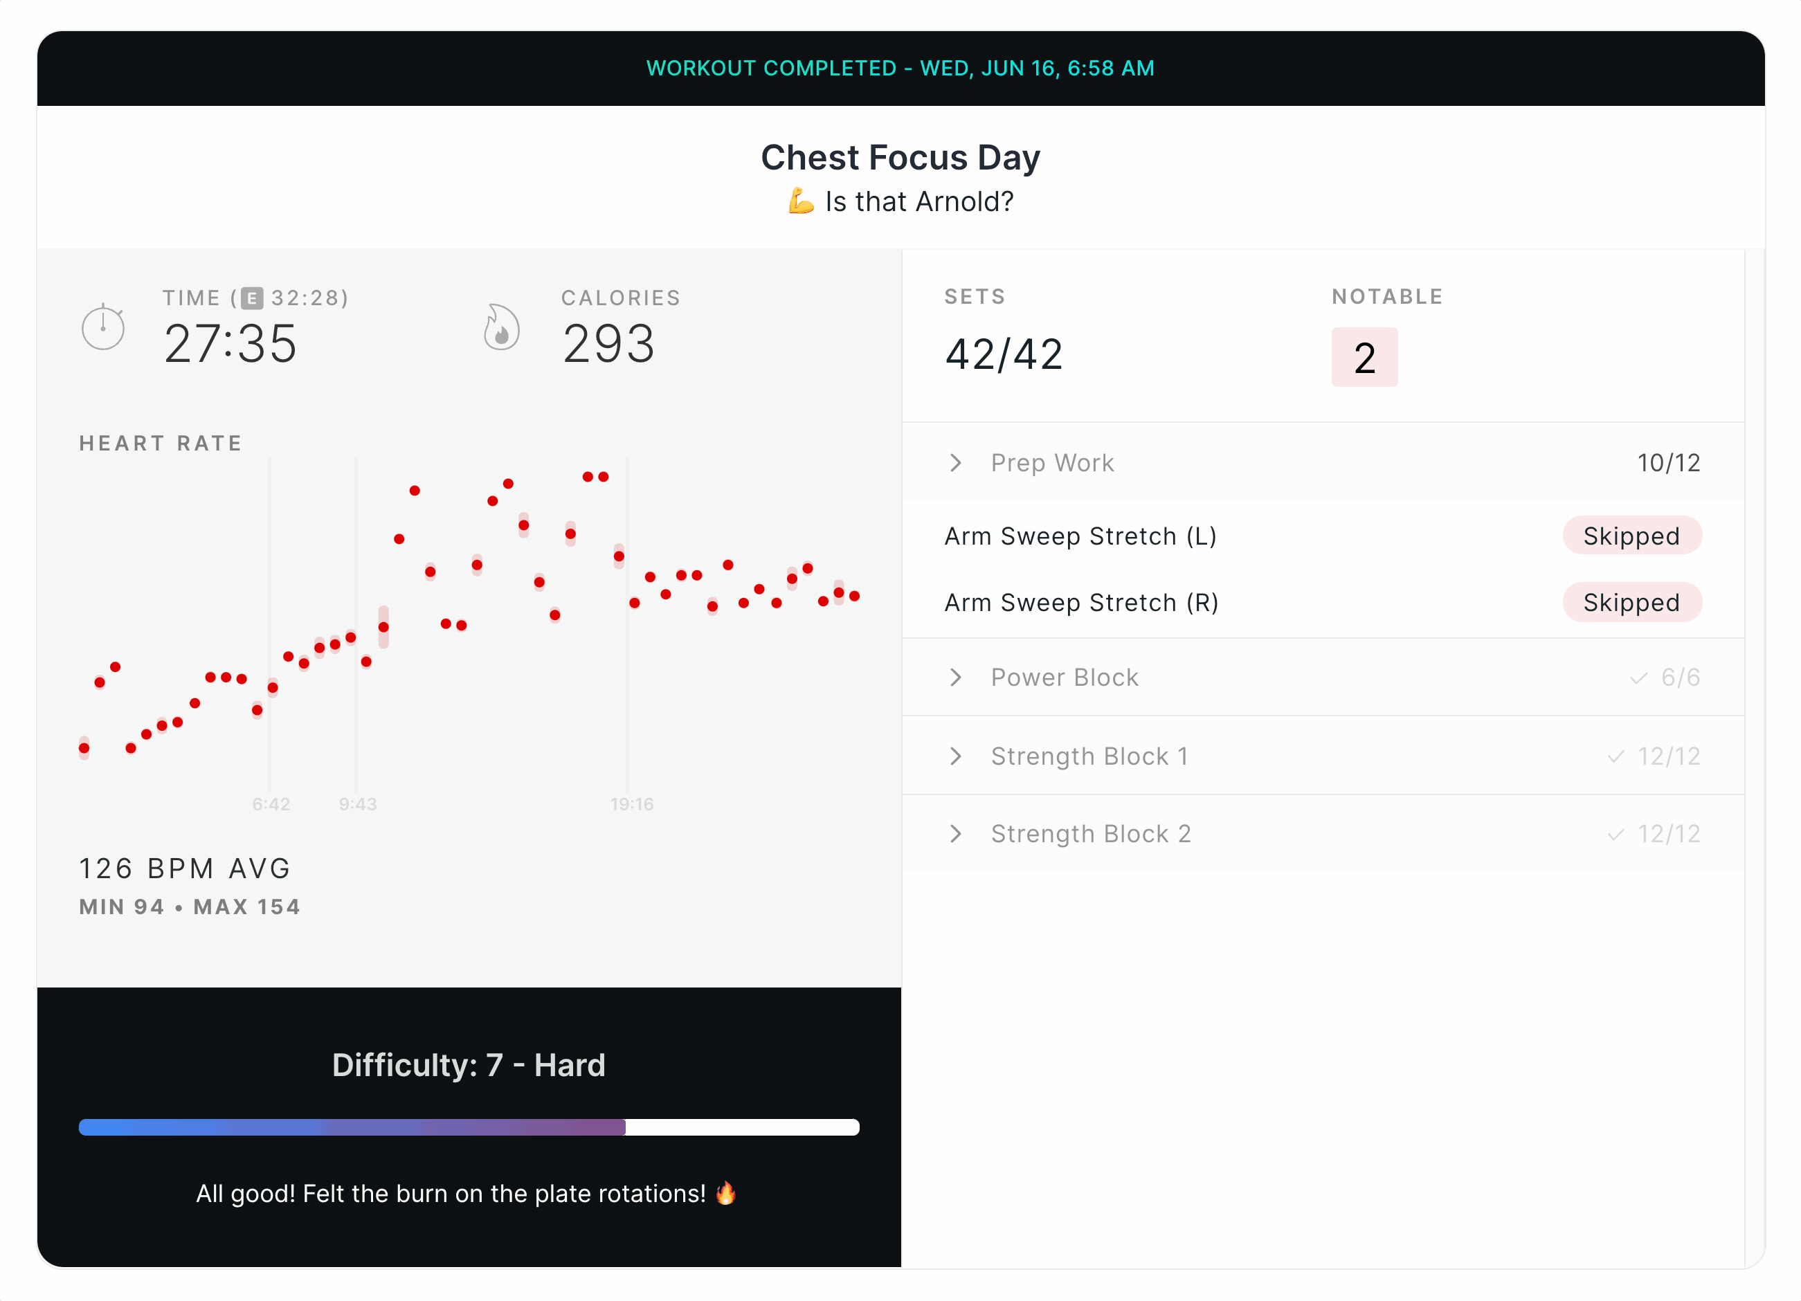The height and width of the screenshot is (1301, 1801).
Task: Click the fire emoji in workout note
Action: pyautogui.click(x=726, y=1193)
